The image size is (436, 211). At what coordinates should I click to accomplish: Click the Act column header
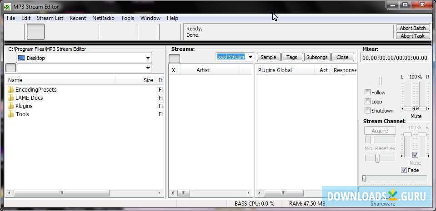coord(323,70)
